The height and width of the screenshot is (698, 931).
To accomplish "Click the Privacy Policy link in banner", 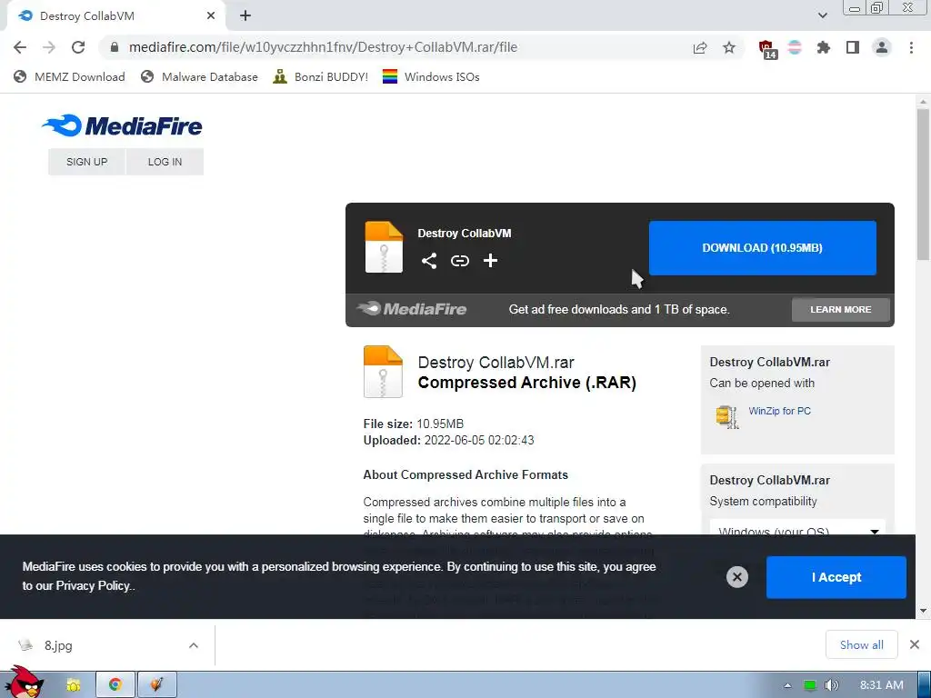I will 94,586.
